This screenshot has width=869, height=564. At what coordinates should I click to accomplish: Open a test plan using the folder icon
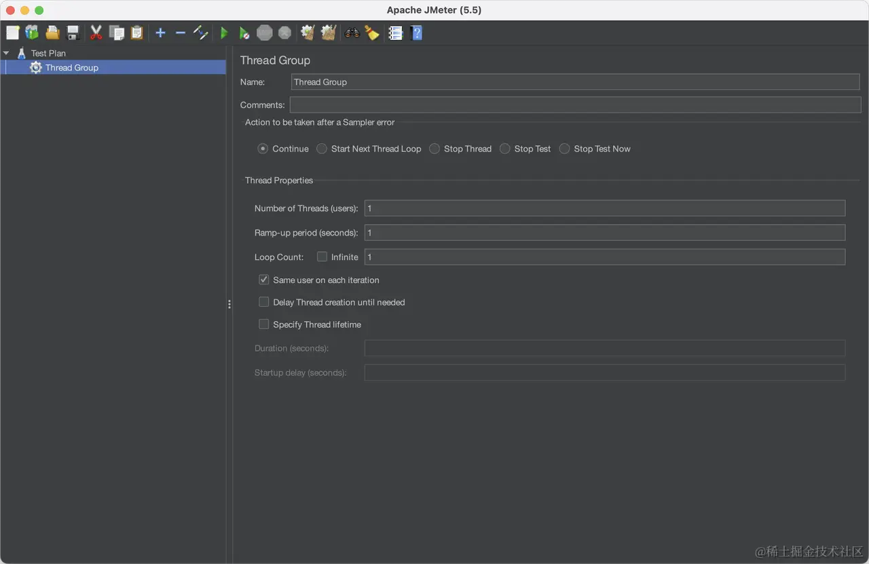pos(52,32)
